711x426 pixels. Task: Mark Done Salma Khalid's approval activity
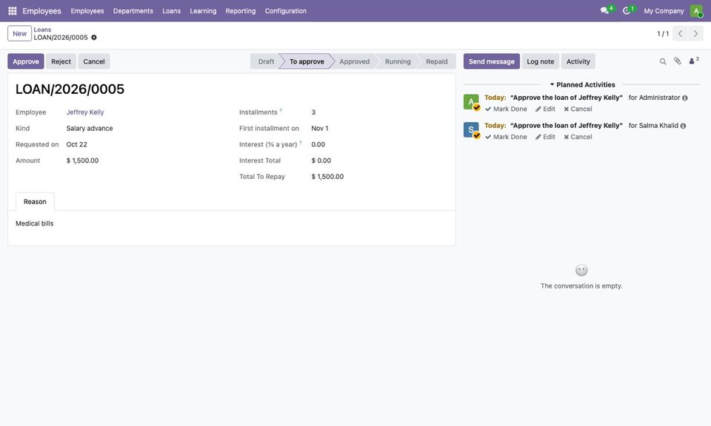tap(506, 137)
